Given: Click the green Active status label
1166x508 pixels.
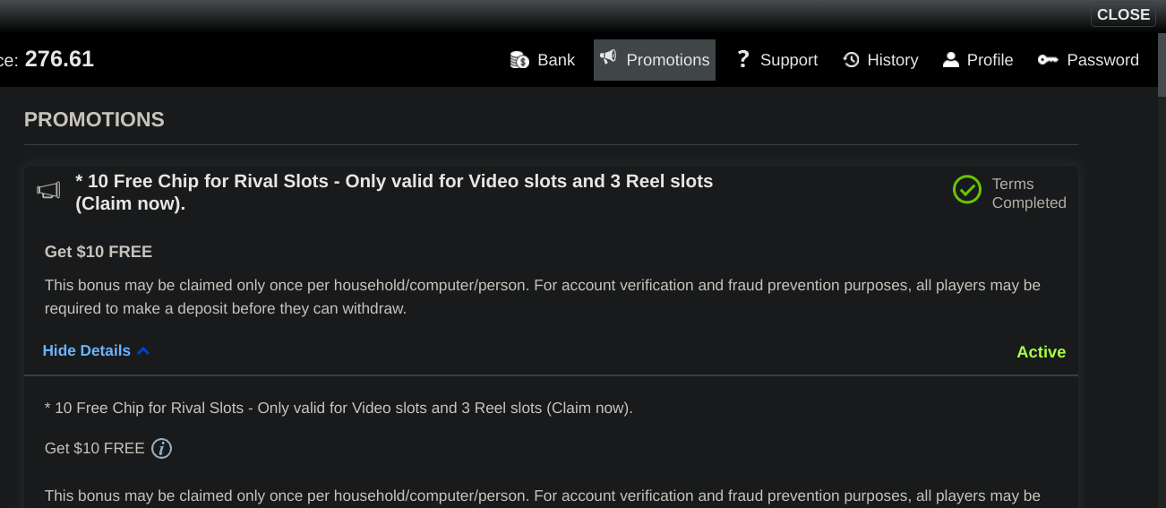Looking at the screenshot, I should [1041, 352].
